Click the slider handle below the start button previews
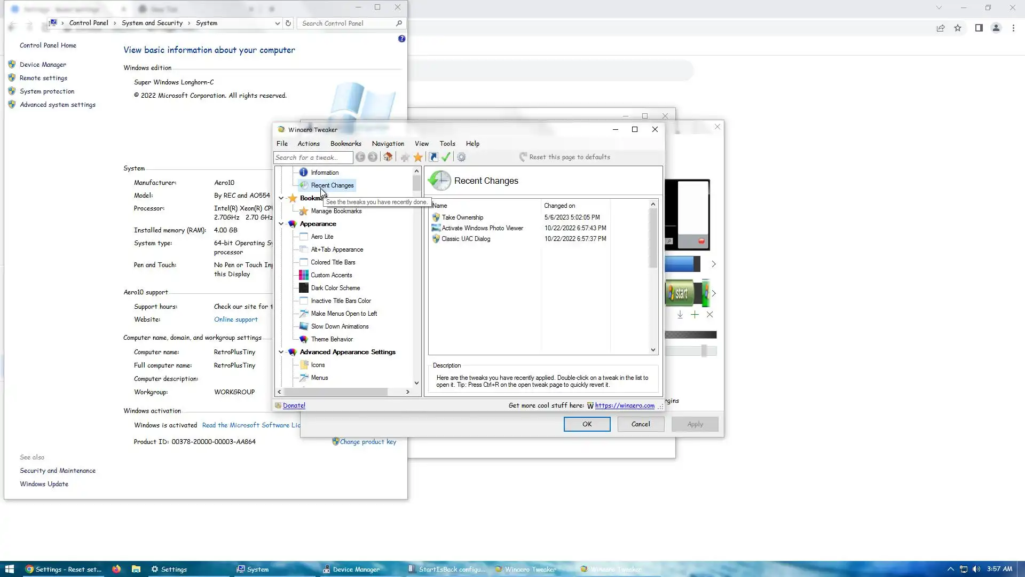1025x577 pixels. coord(704,350)
